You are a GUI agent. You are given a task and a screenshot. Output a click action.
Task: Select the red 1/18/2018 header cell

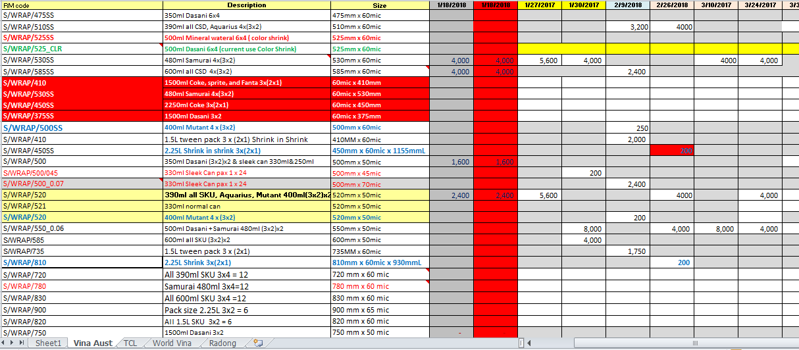coord(495,5)
